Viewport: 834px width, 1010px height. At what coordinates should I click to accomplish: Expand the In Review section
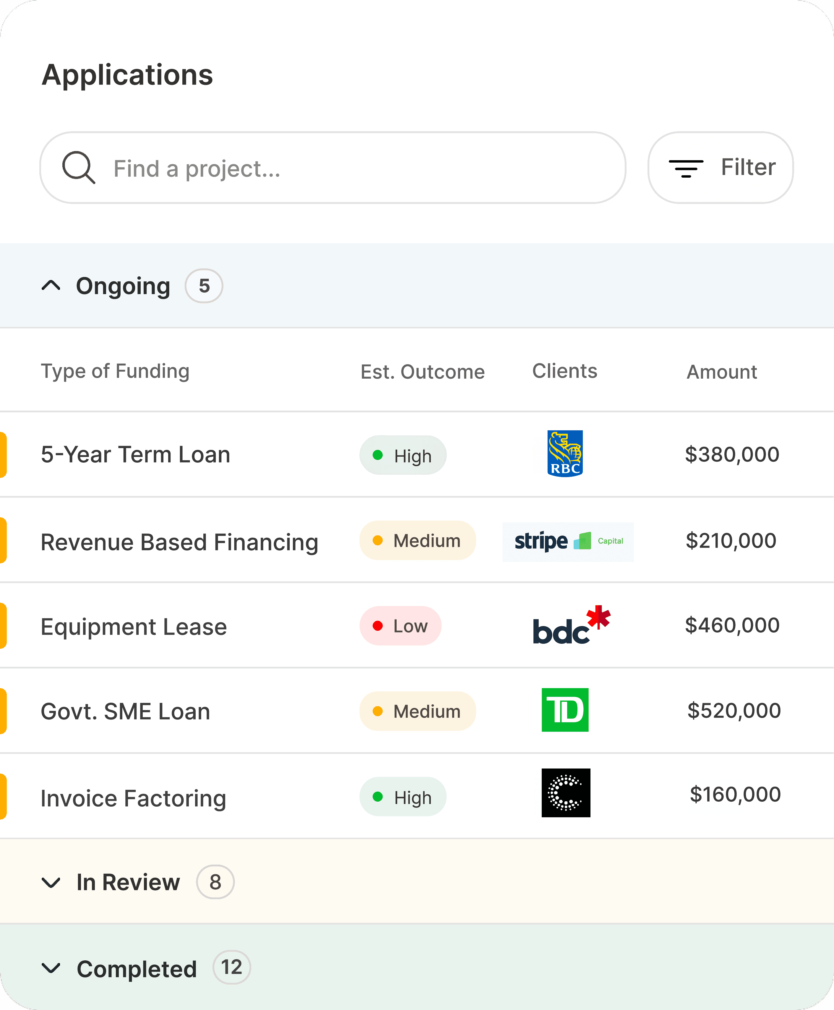(x=51, y=882)
